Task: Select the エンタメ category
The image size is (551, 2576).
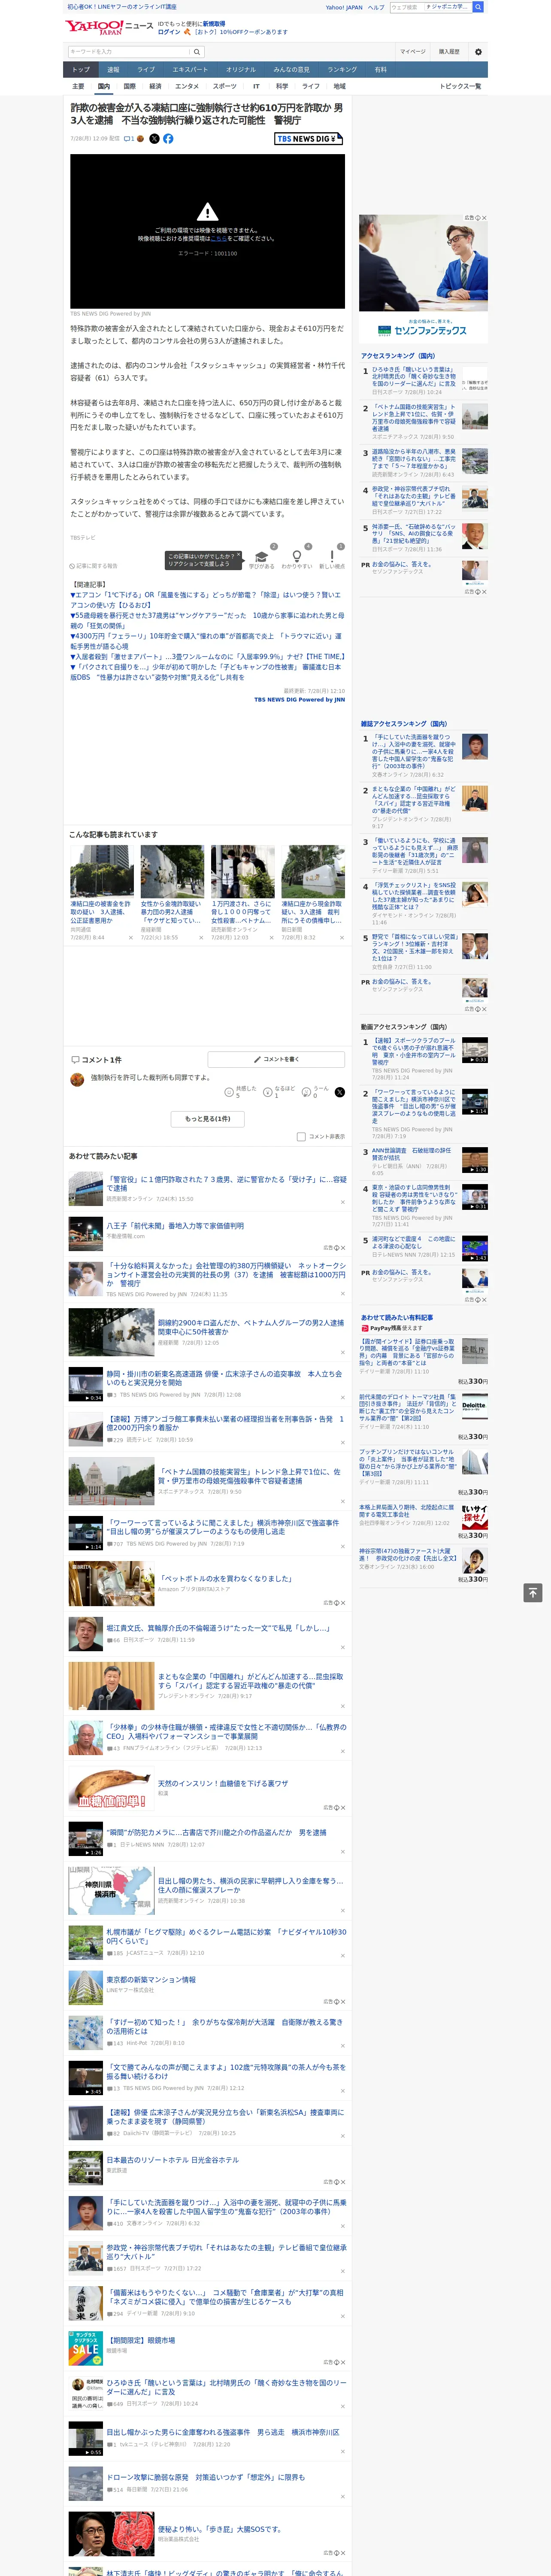Action: [187, 86]
